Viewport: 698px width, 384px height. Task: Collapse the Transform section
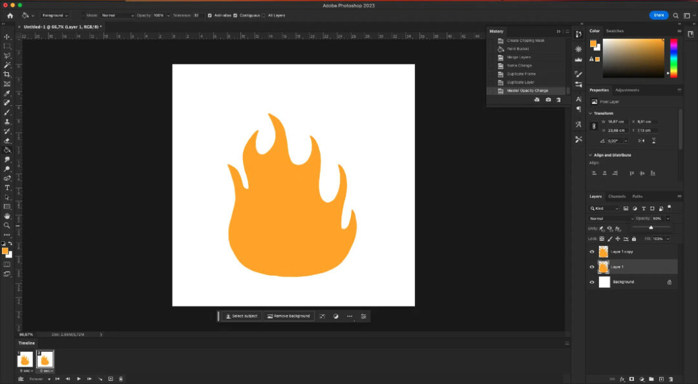[x=591, y=114]
